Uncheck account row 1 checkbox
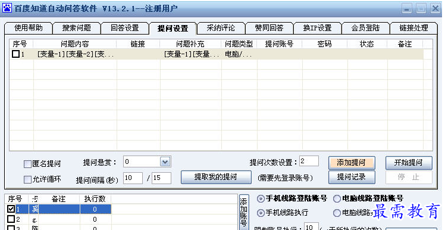The height and width of the screenshot is (230, 445). [11, 209]
